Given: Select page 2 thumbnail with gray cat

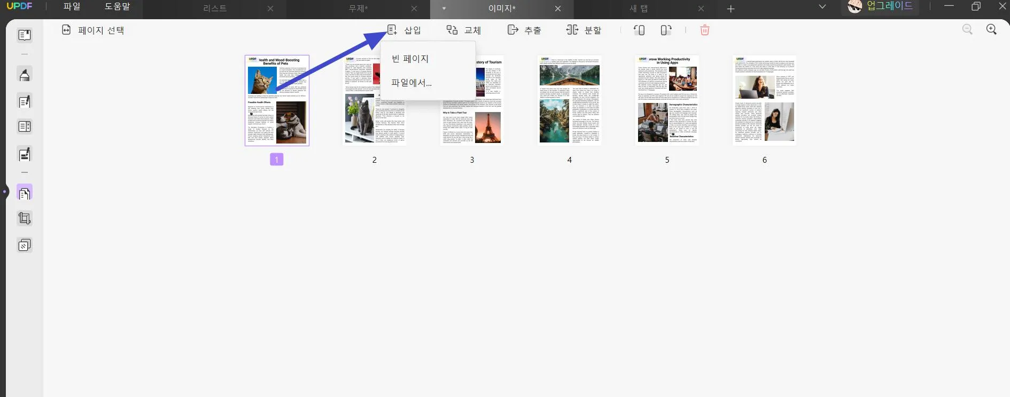Looking at the screenshot, I should click(374, 100).
